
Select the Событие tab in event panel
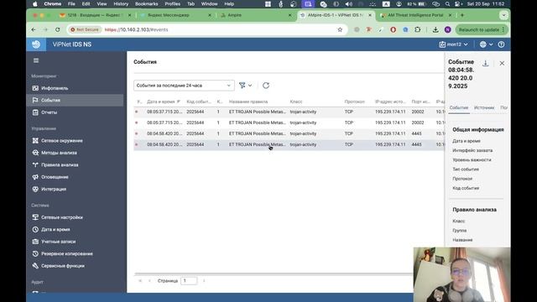point(459,107)
